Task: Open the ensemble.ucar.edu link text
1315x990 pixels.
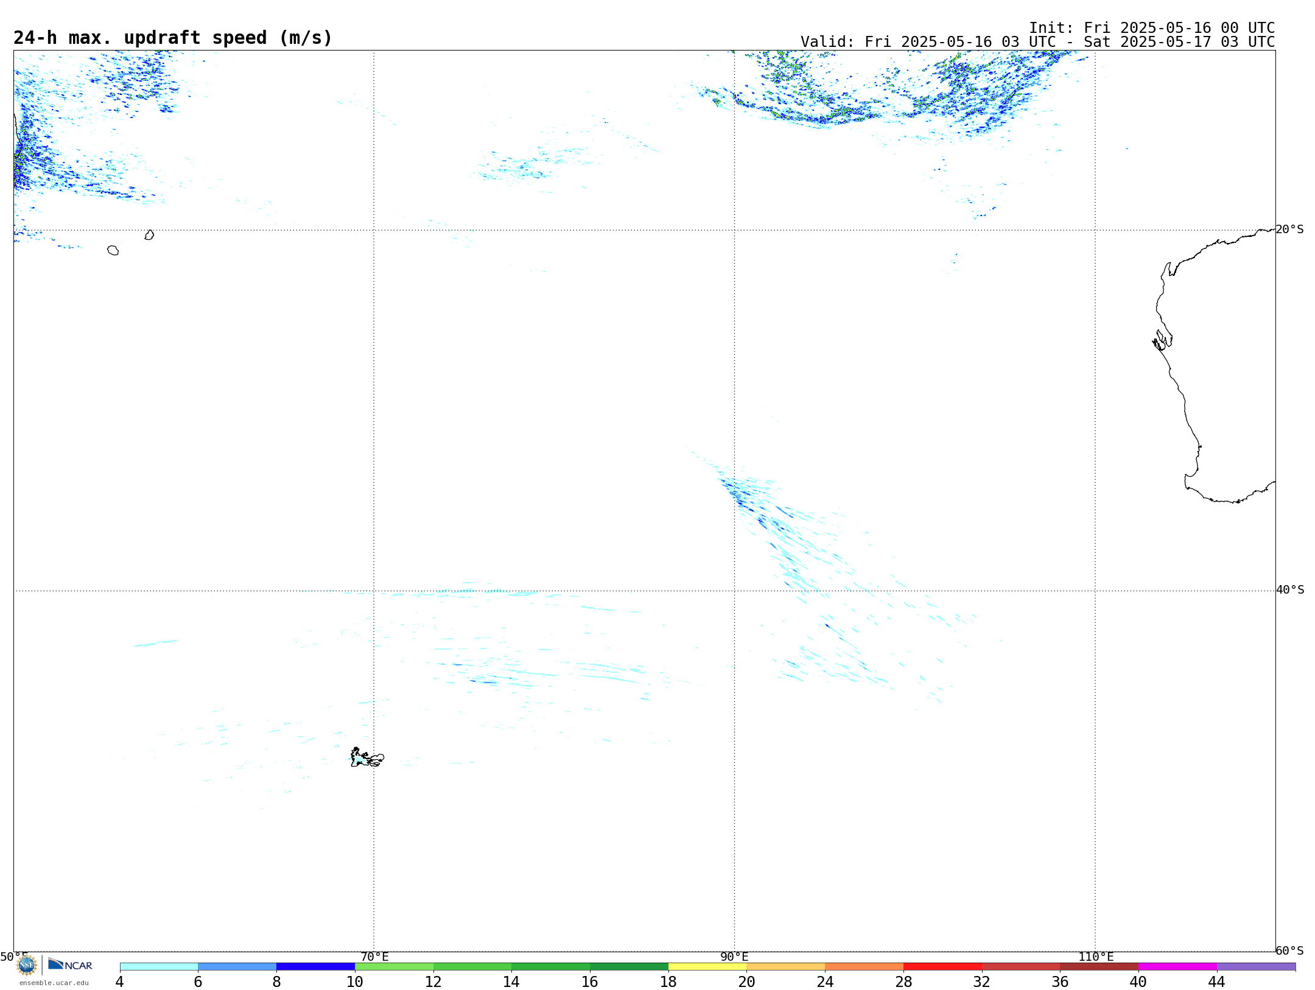Action: coord(54,983)
